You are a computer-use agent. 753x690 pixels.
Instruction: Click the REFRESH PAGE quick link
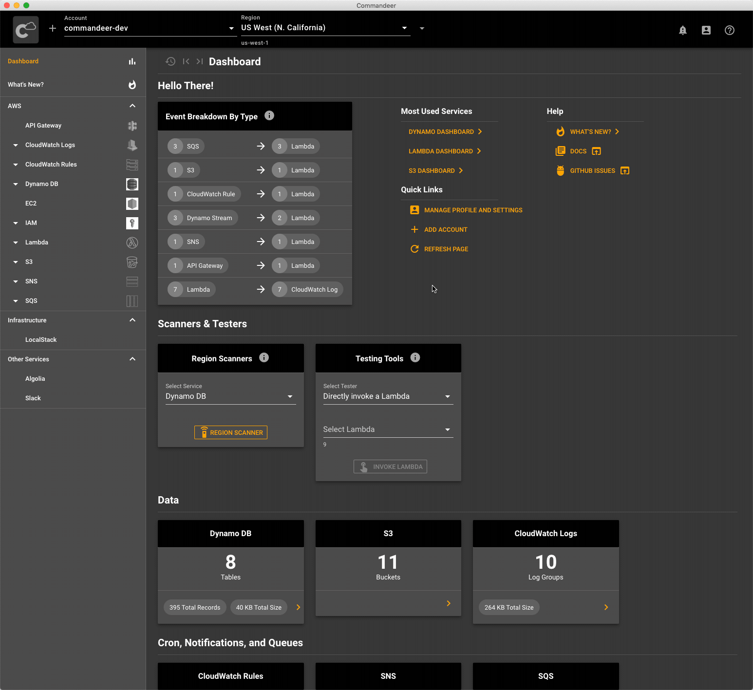tap(439, 249)
